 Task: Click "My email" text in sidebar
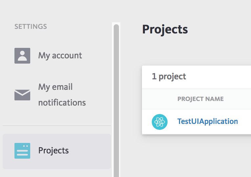click(x=56, y=87)
